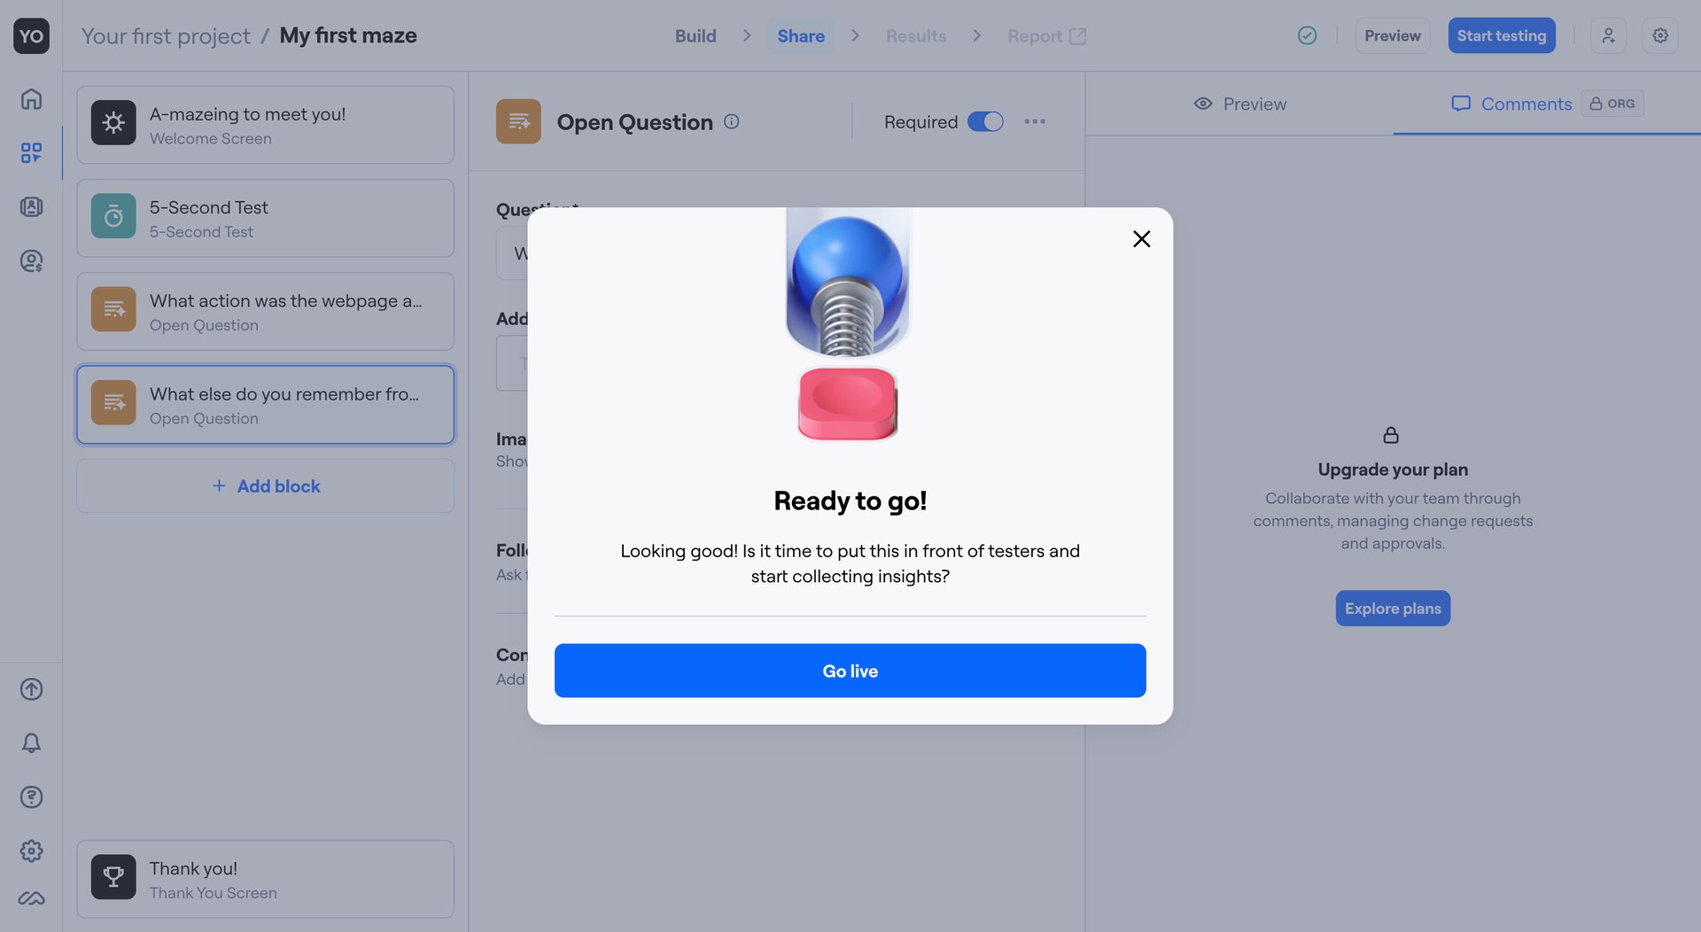The image size is (1701, 932).
Task: Switch to the Build step
Action: (695, 35)
